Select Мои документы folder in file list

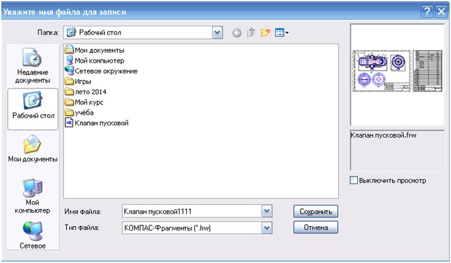[x=94, y=50]
